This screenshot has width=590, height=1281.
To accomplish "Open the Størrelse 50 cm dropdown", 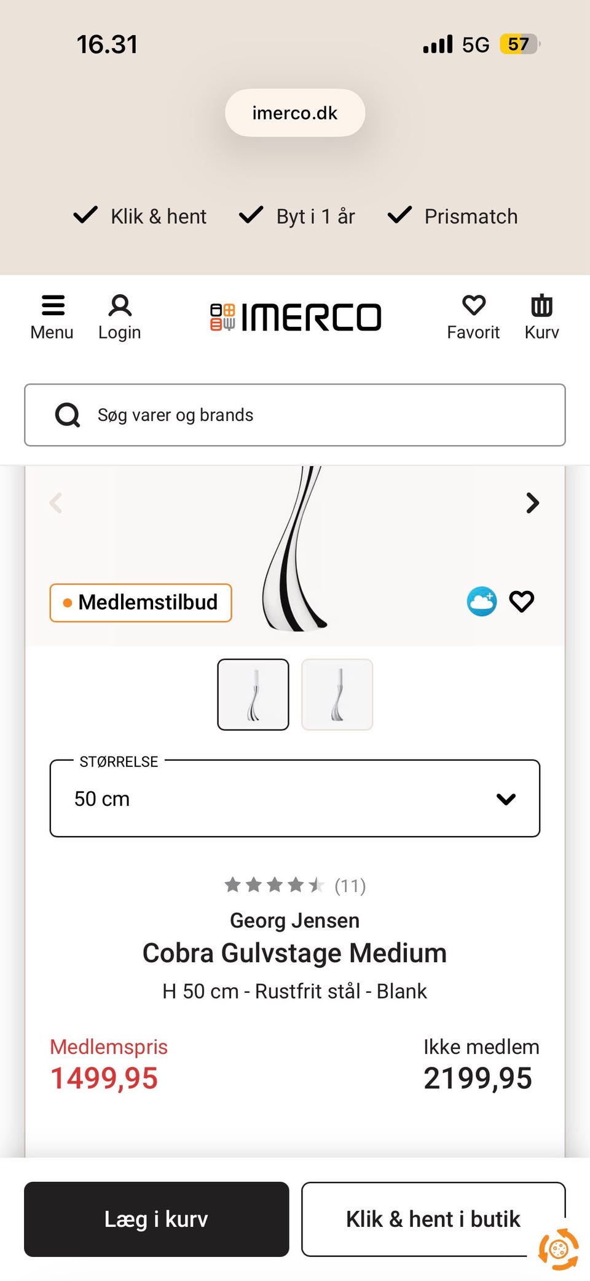I will [295, 798].
